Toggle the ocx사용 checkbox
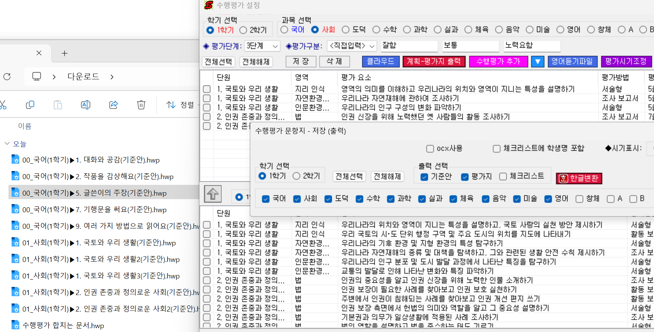 point(430,149)
